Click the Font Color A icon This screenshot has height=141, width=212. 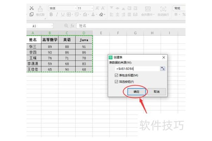tap(93, 14)
